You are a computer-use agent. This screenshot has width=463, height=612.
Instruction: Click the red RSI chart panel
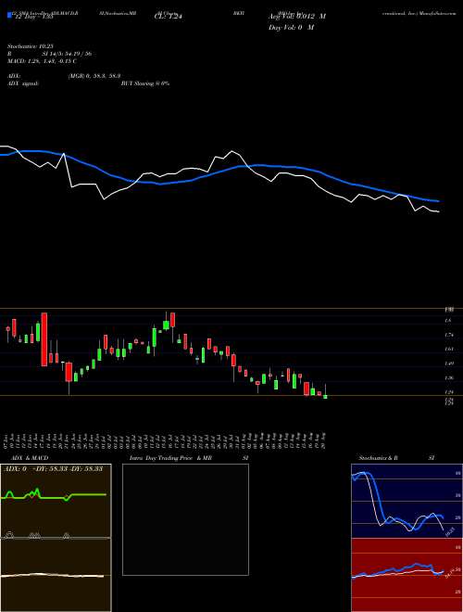(x=407, y=575)
